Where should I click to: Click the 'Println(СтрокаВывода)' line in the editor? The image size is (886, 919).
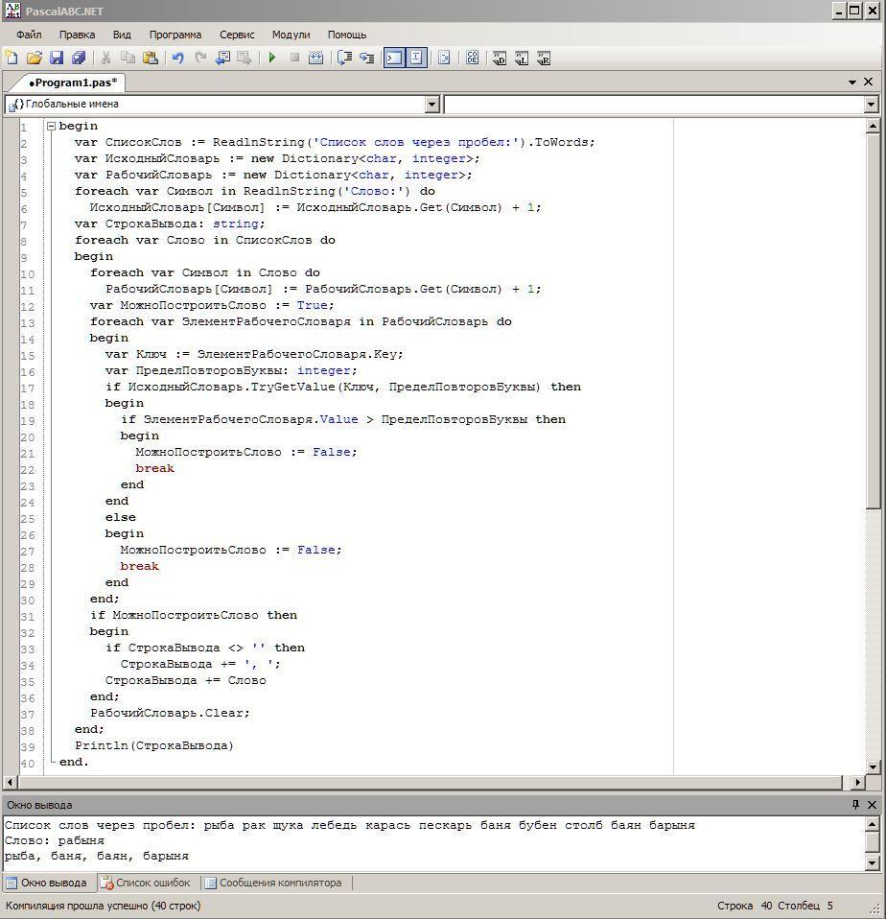click(154, 745)
